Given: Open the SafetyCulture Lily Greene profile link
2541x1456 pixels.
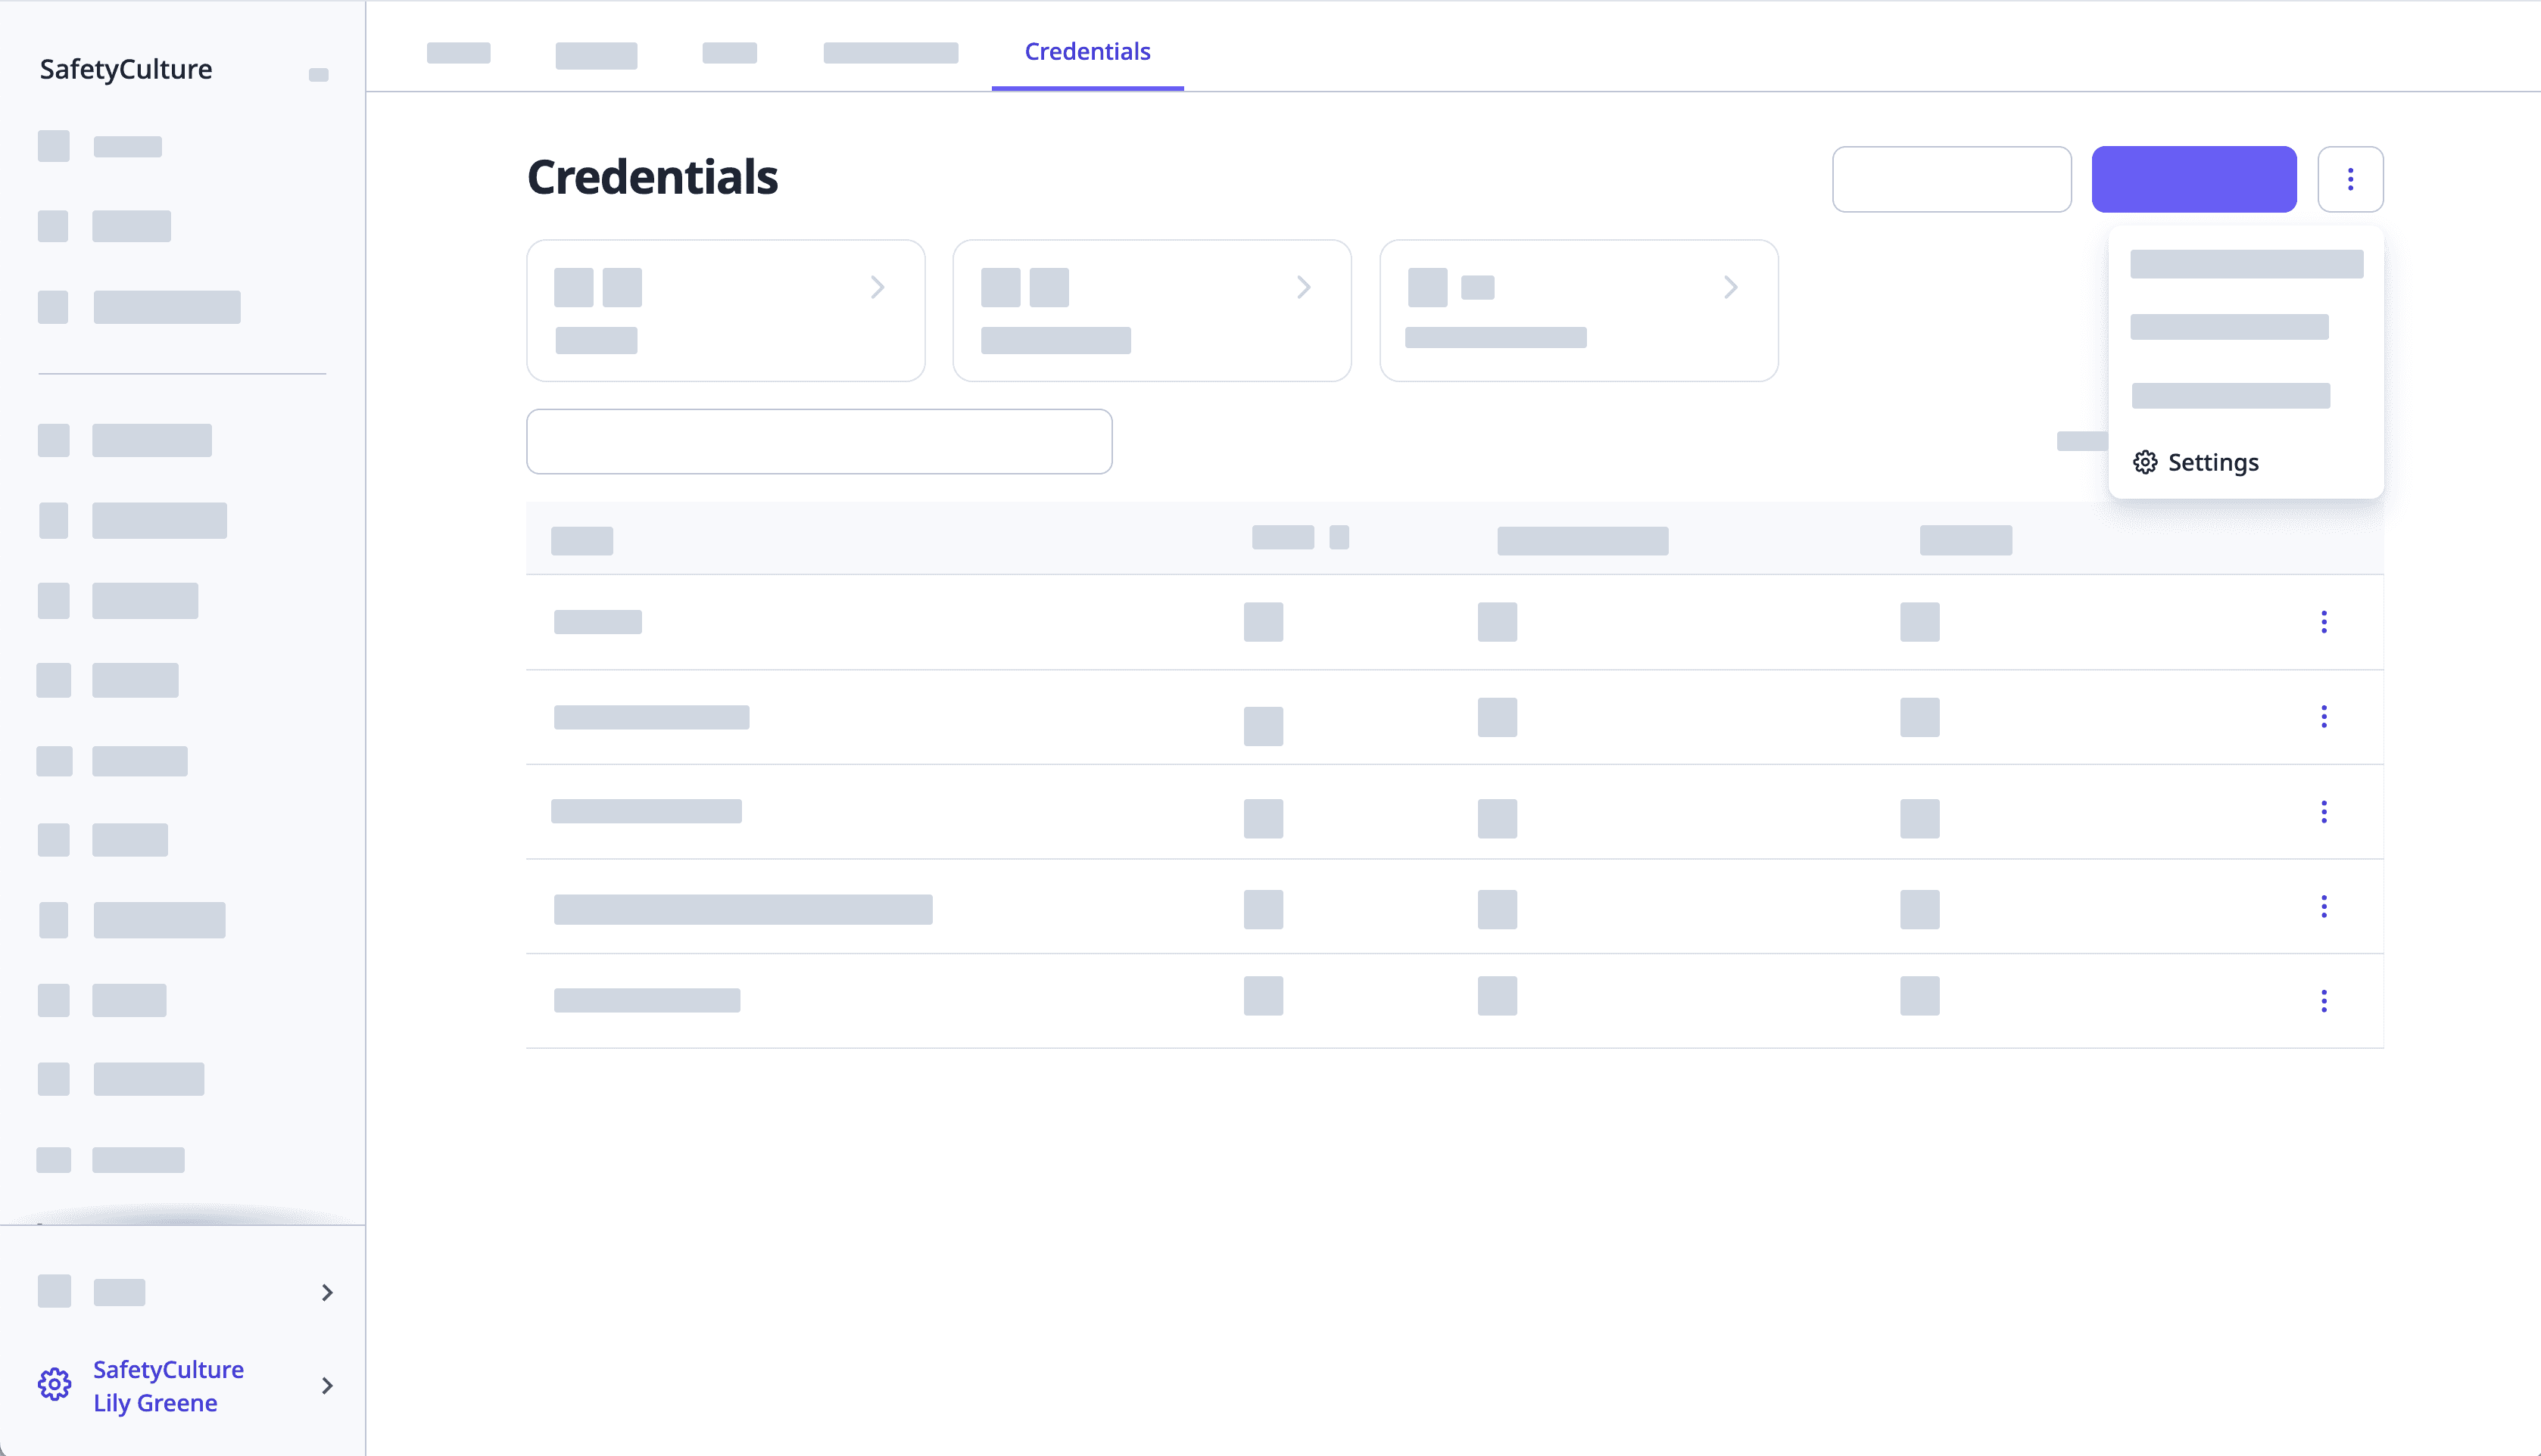Looking at the screenshot, I should tap(168, 1385).
